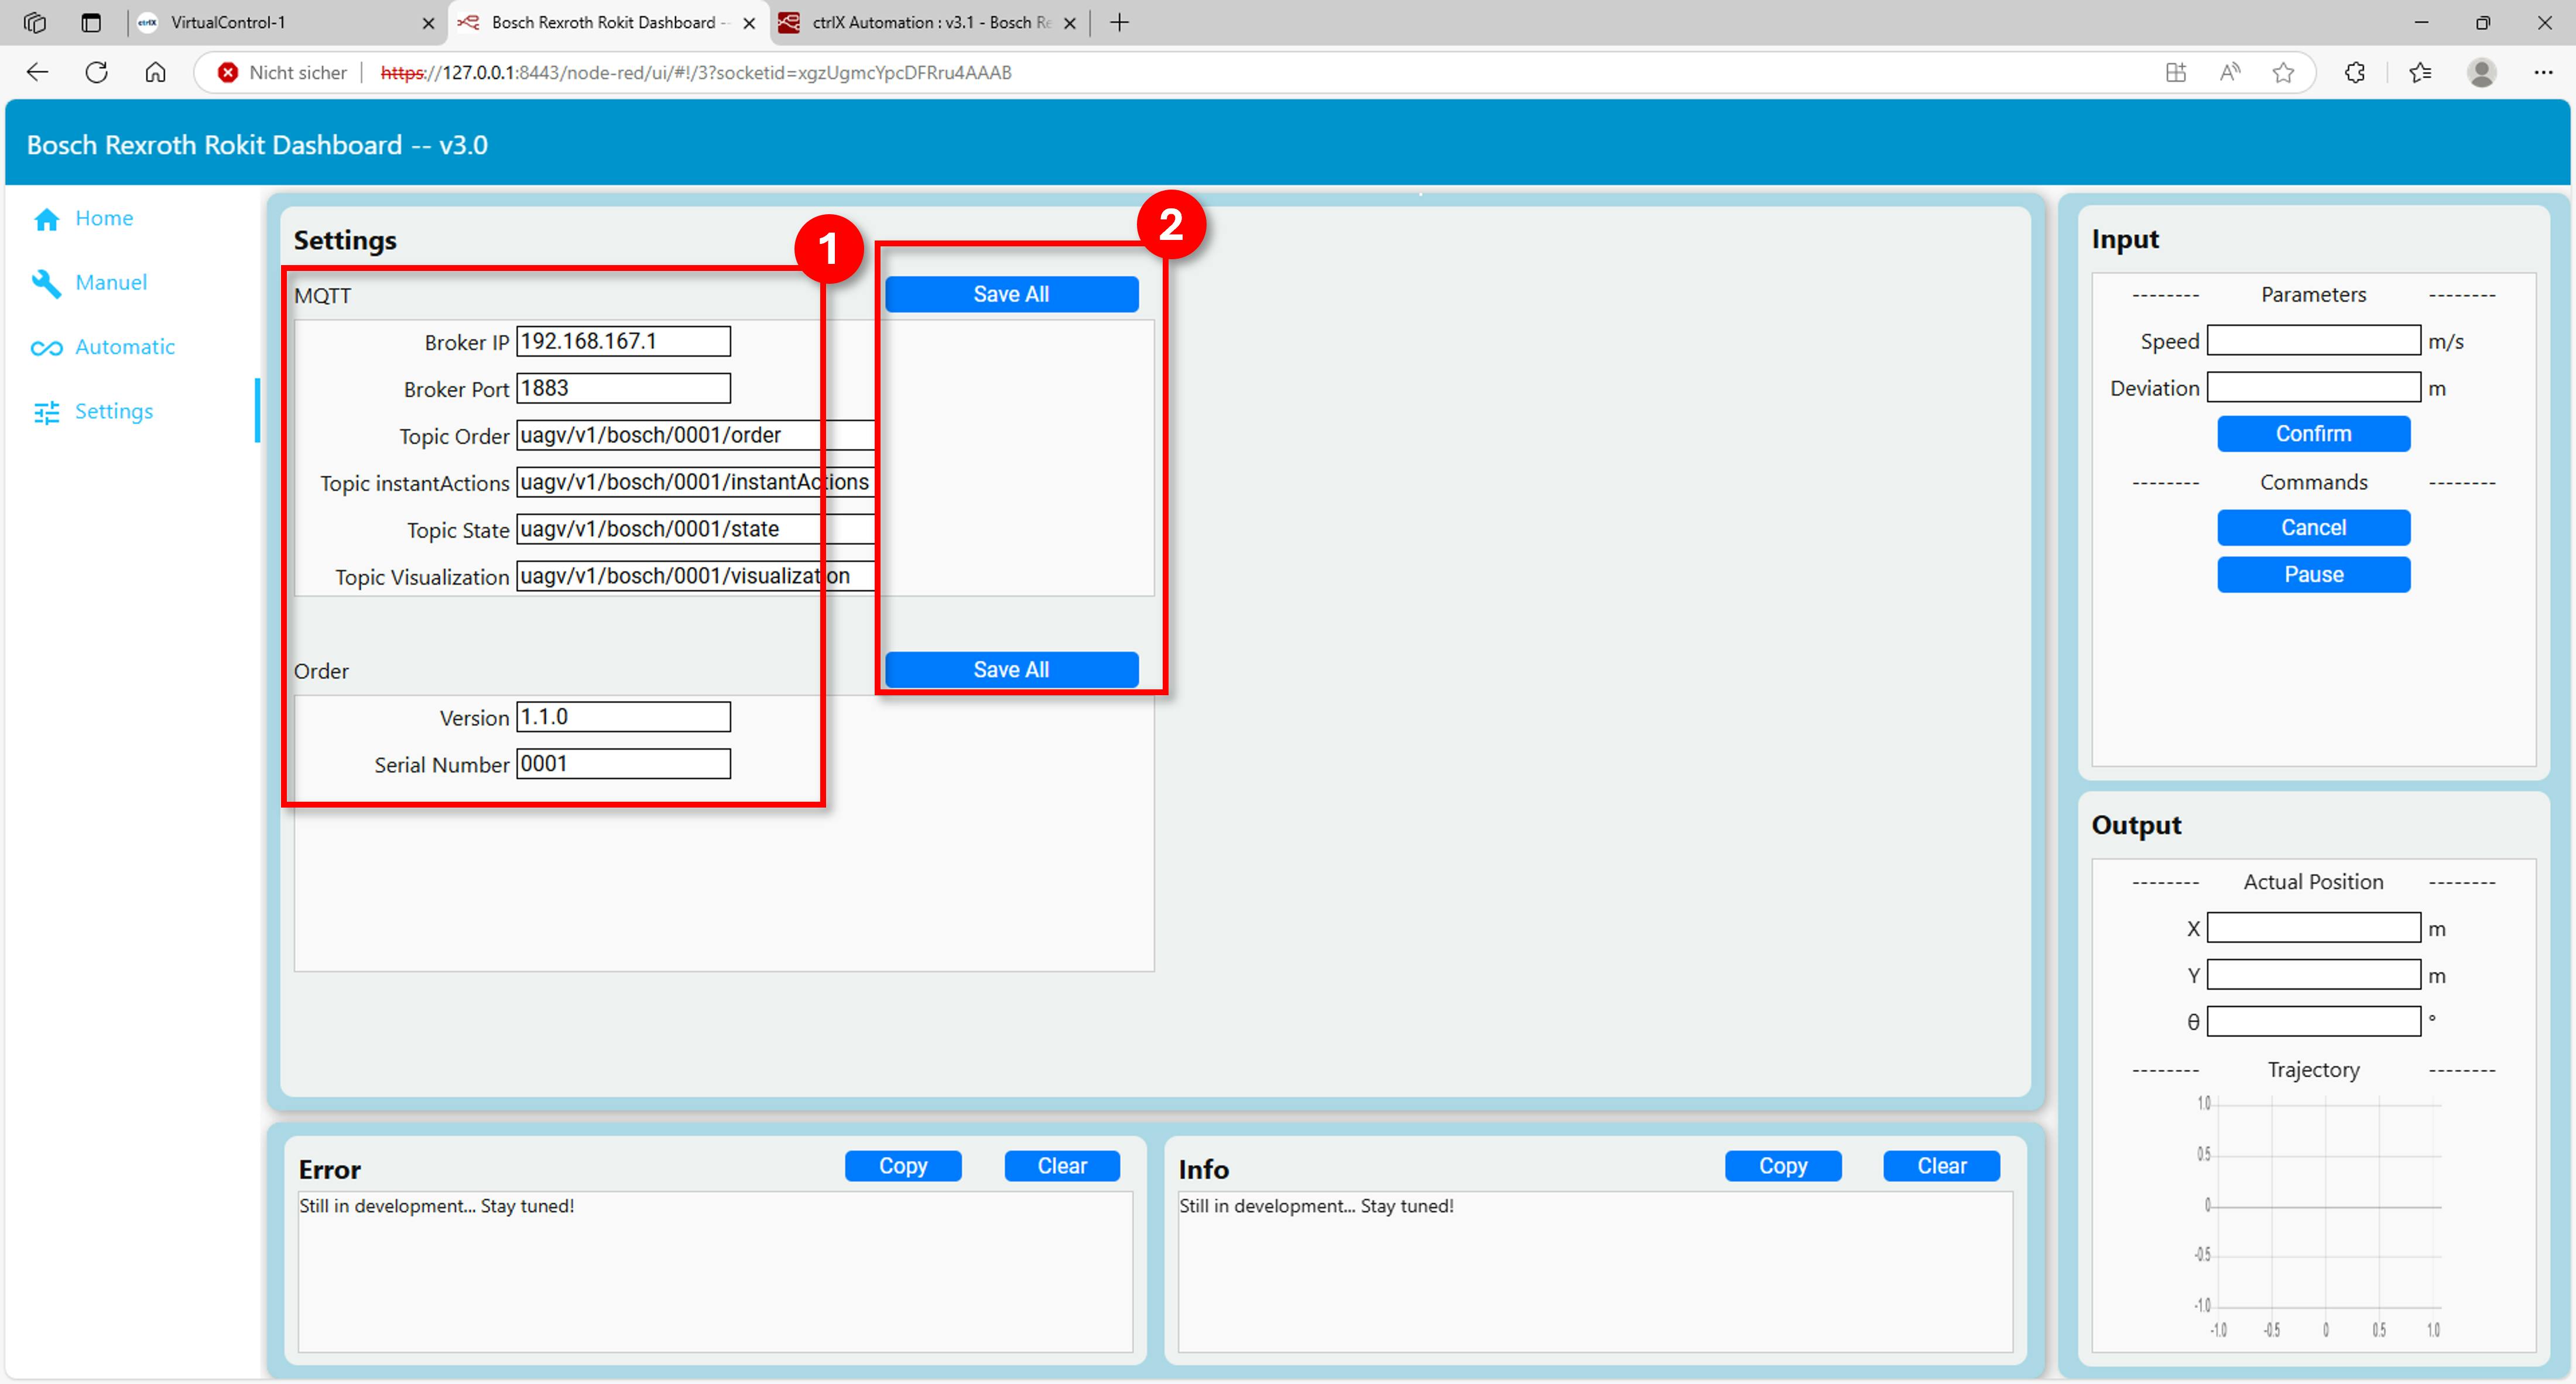Click the browser profile avatar

(x=2481, y=72)
